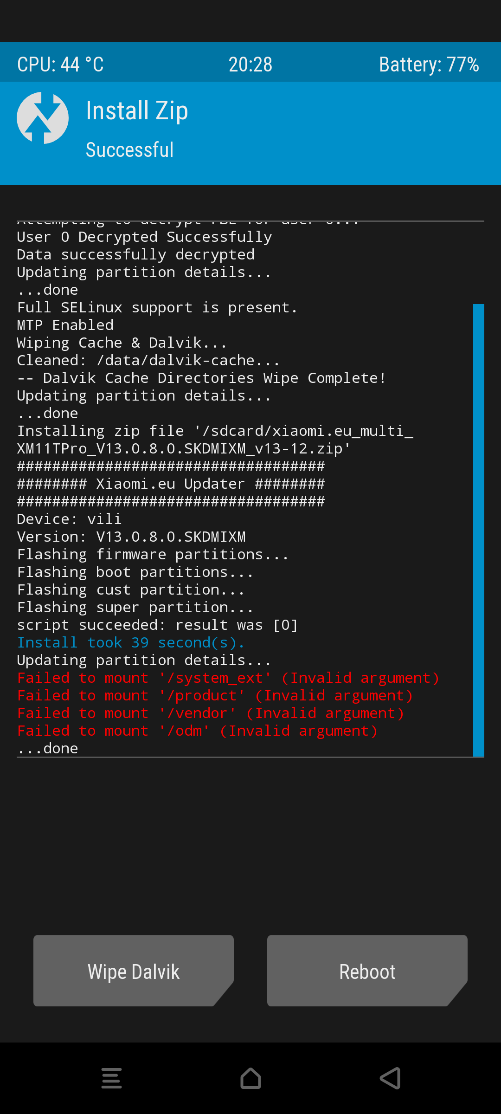Open the log menu navigation icon

[111, 1078]
